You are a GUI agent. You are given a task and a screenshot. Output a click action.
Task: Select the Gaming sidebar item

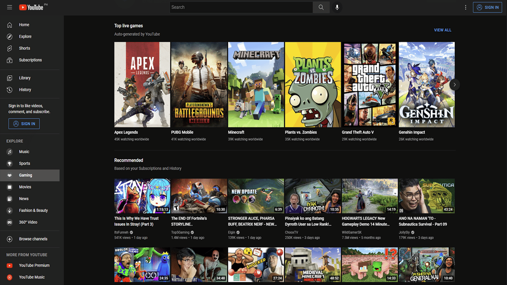click(30, 175)
